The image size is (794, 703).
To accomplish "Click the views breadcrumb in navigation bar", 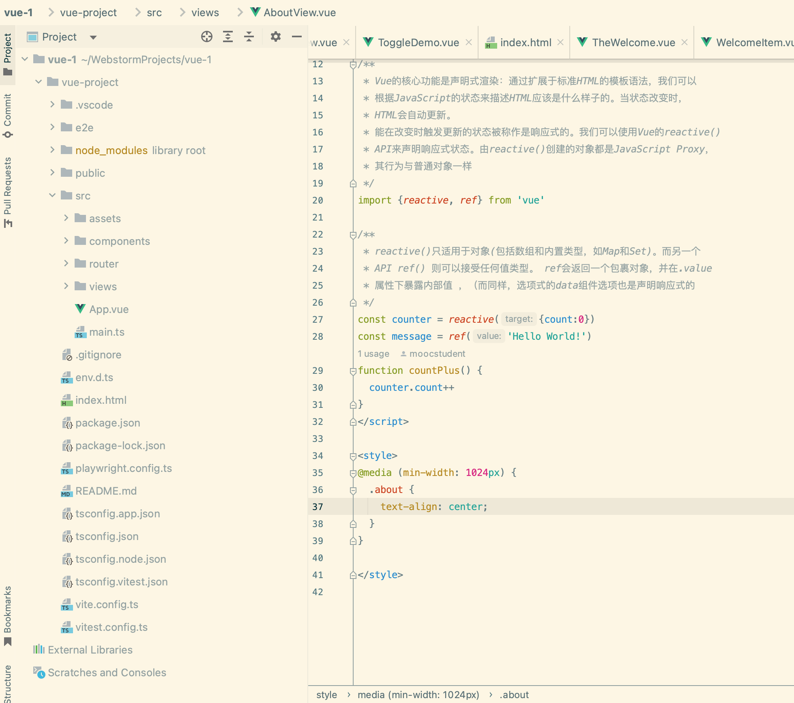I will pyautogui.click(x=205, y=13).
